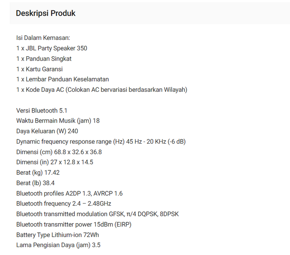Click the Waktu Bermain Musik line
Image resolution: width=290 pixels, height=255 pixels.
coord(58,121)
